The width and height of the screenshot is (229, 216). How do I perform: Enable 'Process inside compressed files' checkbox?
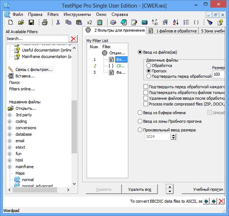click(x=145, y=104)
